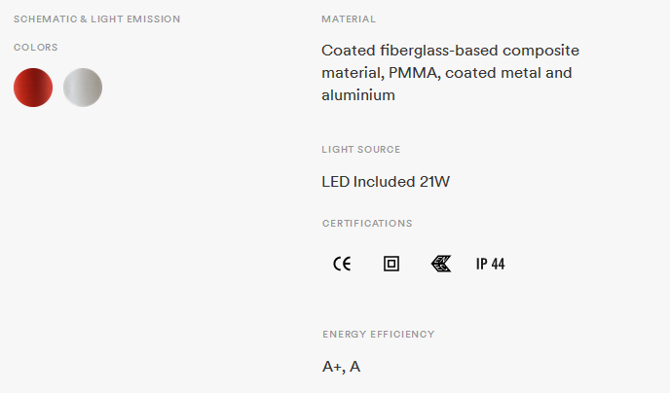The image size is (670, 393).
Task: Click the word 'material,' before PMMA
Action: tap(353, 73)
